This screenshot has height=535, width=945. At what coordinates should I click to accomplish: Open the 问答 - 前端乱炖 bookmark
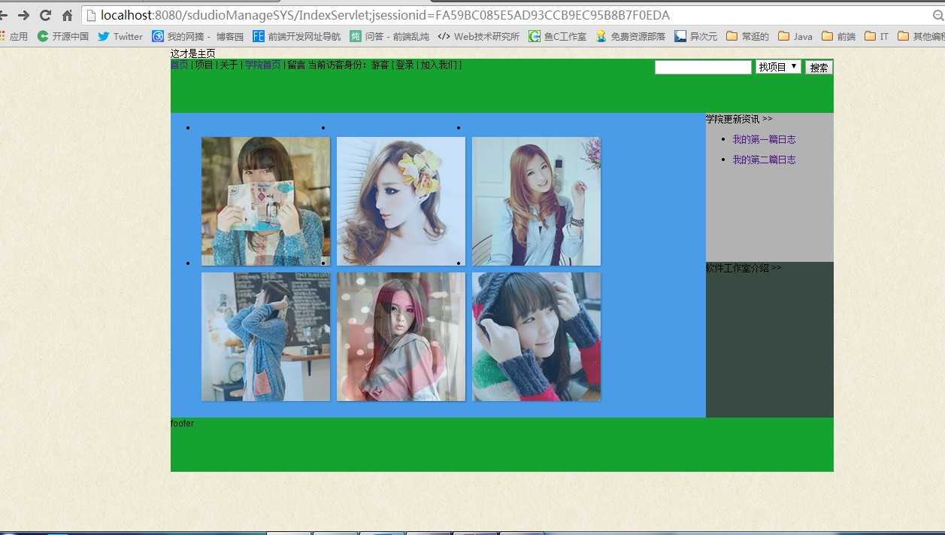389,36
